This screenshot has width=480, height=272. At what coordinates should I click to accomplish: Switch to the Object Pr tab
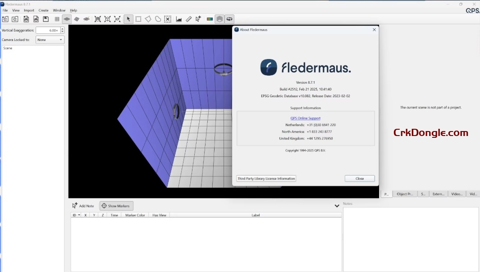click(x=404, y=194)
